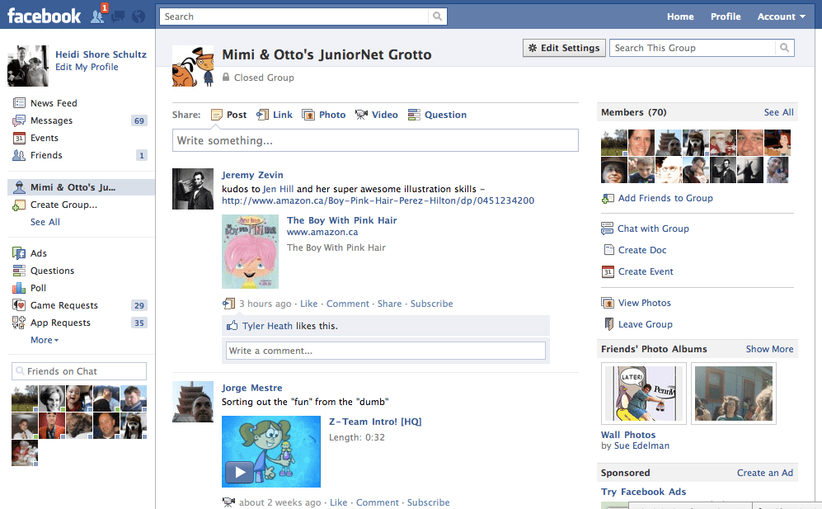Viewport: 822px width, 509px height.
Task: Click the View Photos icon
Action: 608,303
